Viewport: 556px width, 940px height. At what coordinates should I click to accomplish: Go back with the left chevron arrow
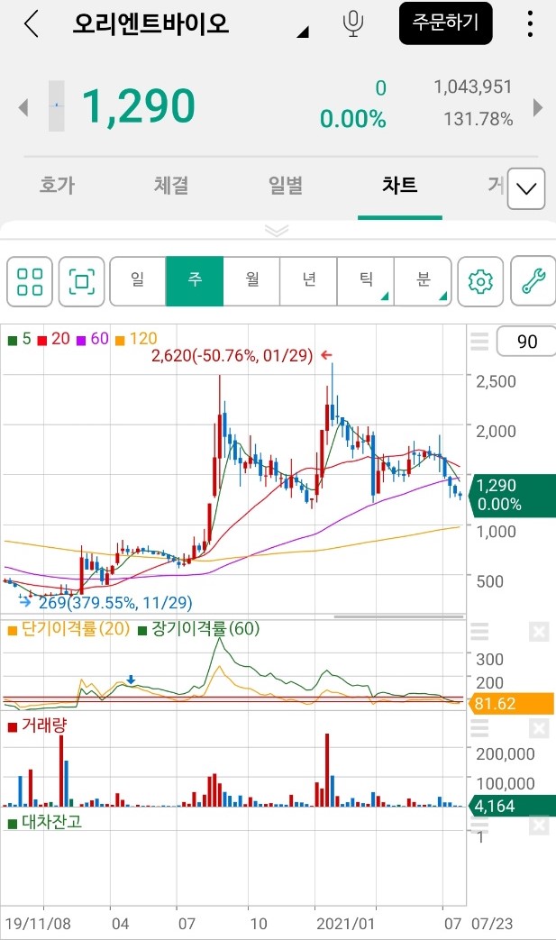tap(32, 24)
